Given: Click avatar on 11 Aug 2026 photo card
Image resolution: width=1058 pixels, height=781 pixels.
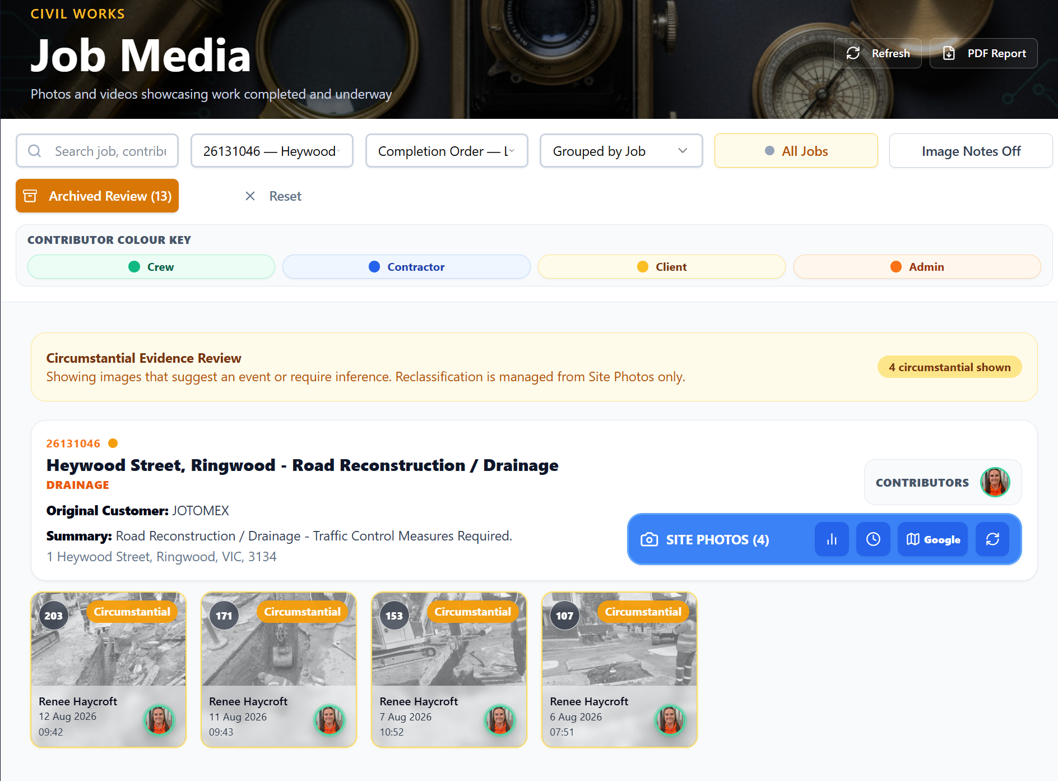Looking at the screenshot, I should point(330,719).
